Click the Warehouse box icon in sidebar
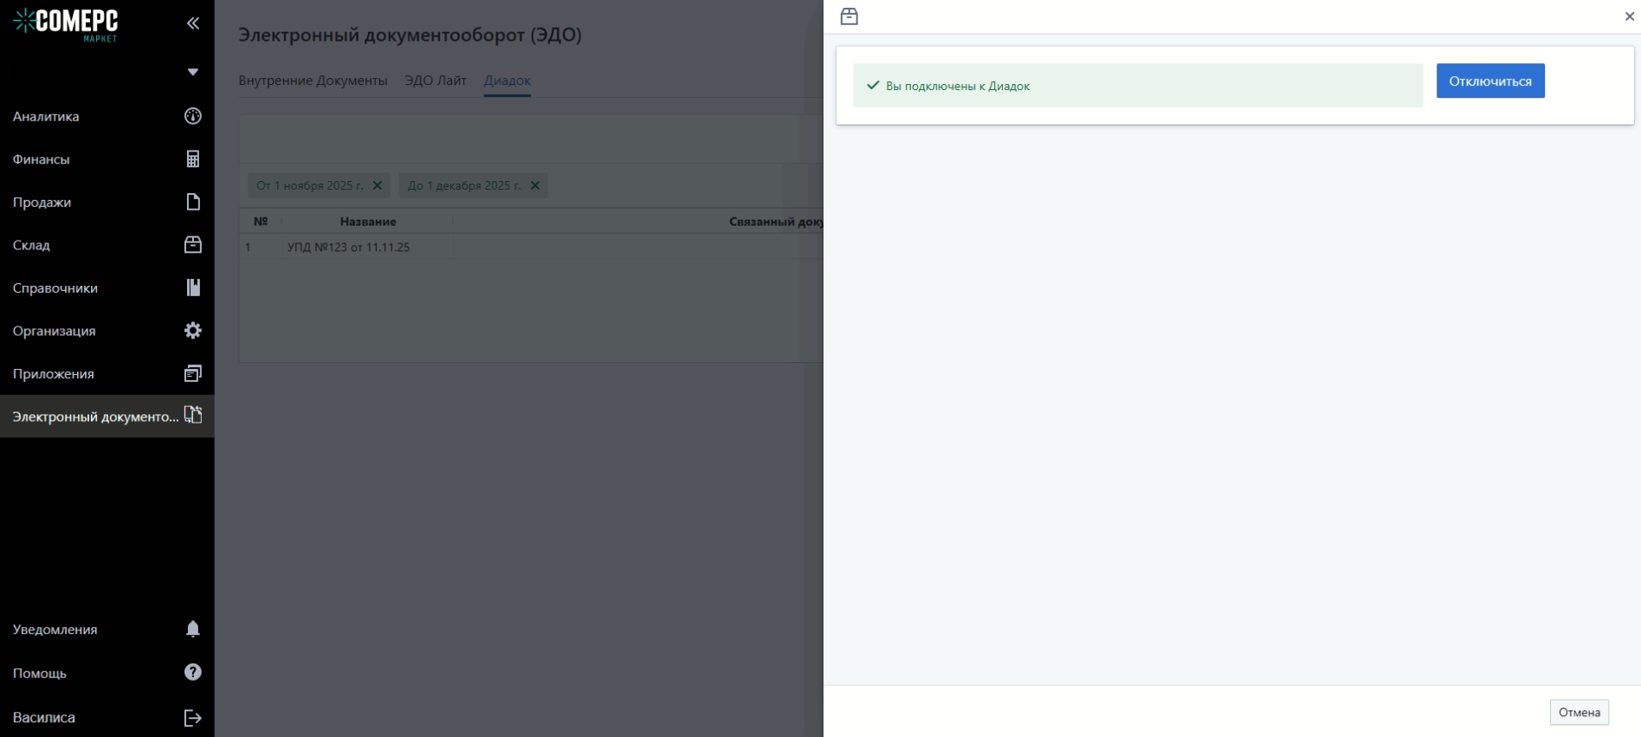1641x737 pixels. pos(192,245)
